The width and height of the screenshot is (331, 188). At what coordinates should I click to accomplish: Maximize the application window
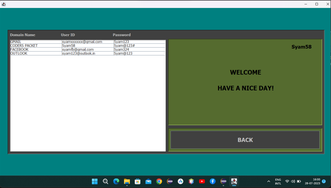(317, 4)
